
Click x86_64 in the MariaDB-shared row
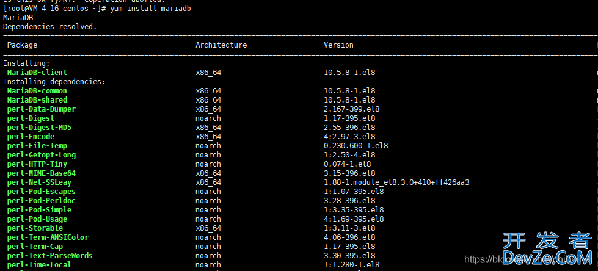pos(208,100)
